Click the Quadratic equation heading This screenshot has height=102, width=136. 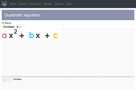[22, 15]
